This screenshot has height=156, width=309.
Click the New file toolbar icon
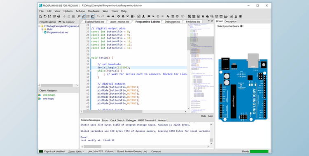41,16
